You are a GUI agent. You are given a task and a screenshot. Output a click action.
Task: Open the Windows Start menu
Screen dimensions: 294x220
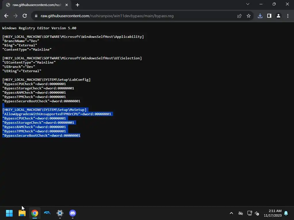tap(9, 213)
